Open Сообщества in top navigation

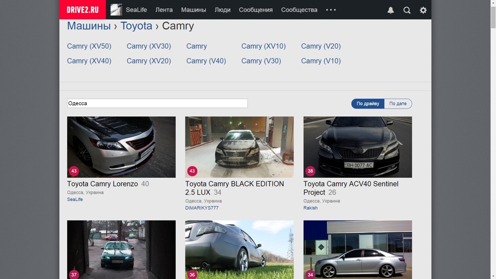[x=299, y=10]
